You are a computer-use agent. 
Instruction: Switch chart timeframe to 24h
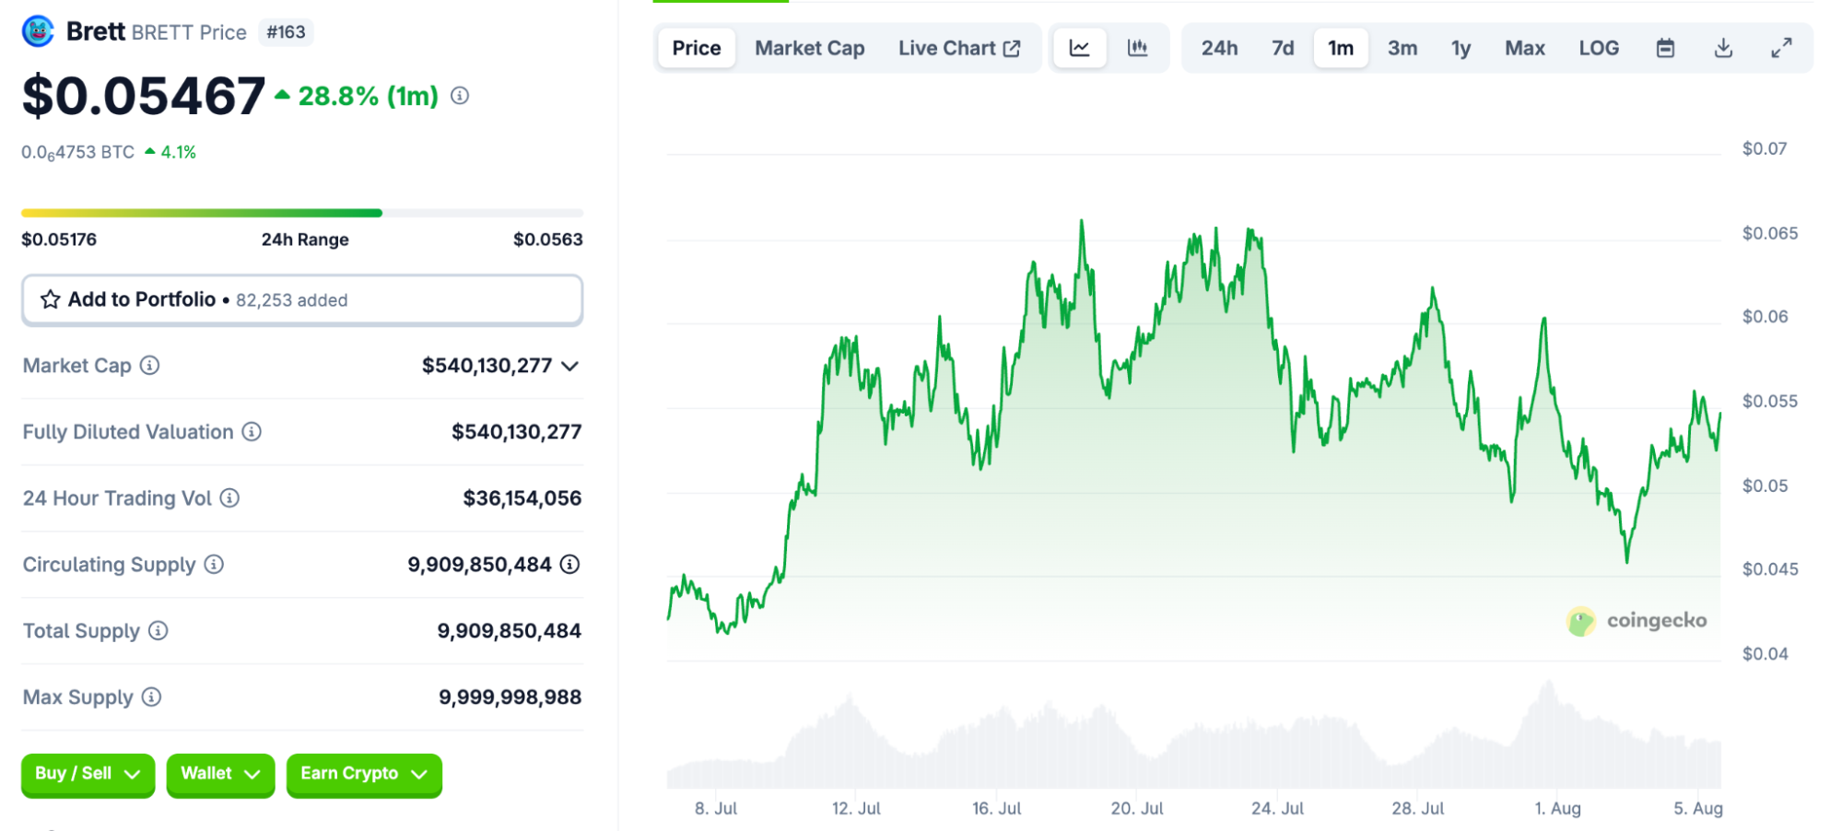[1219, 48]
